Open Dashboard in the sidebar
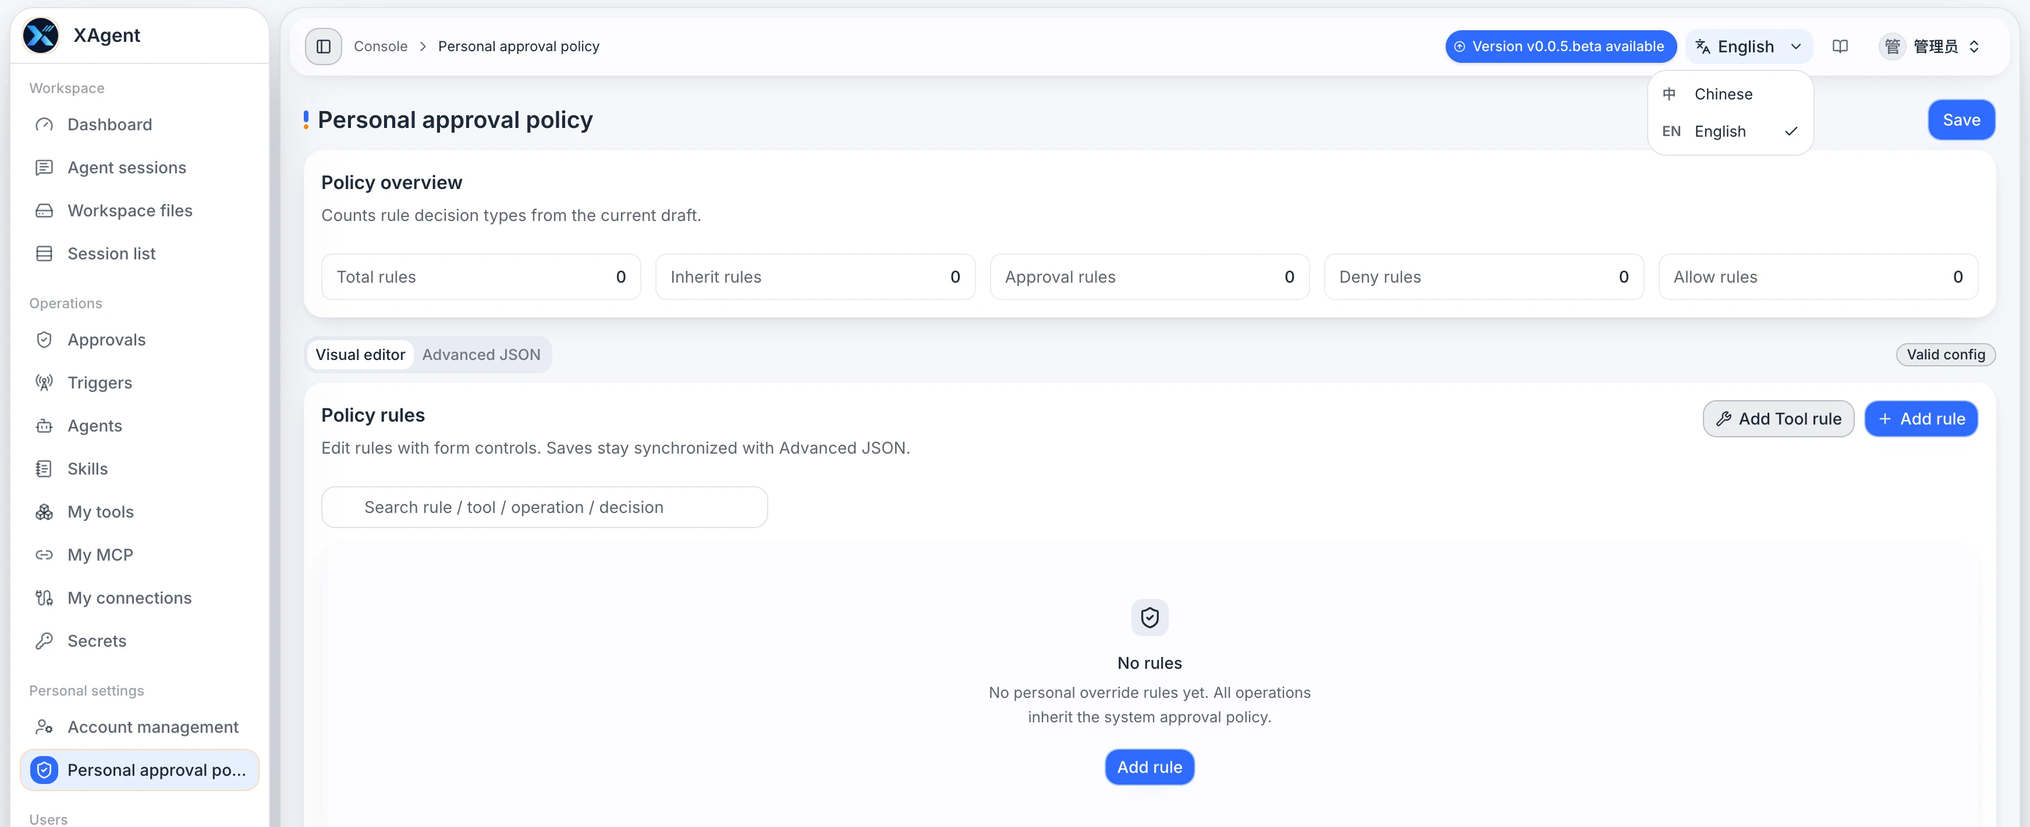 (140, 124)
